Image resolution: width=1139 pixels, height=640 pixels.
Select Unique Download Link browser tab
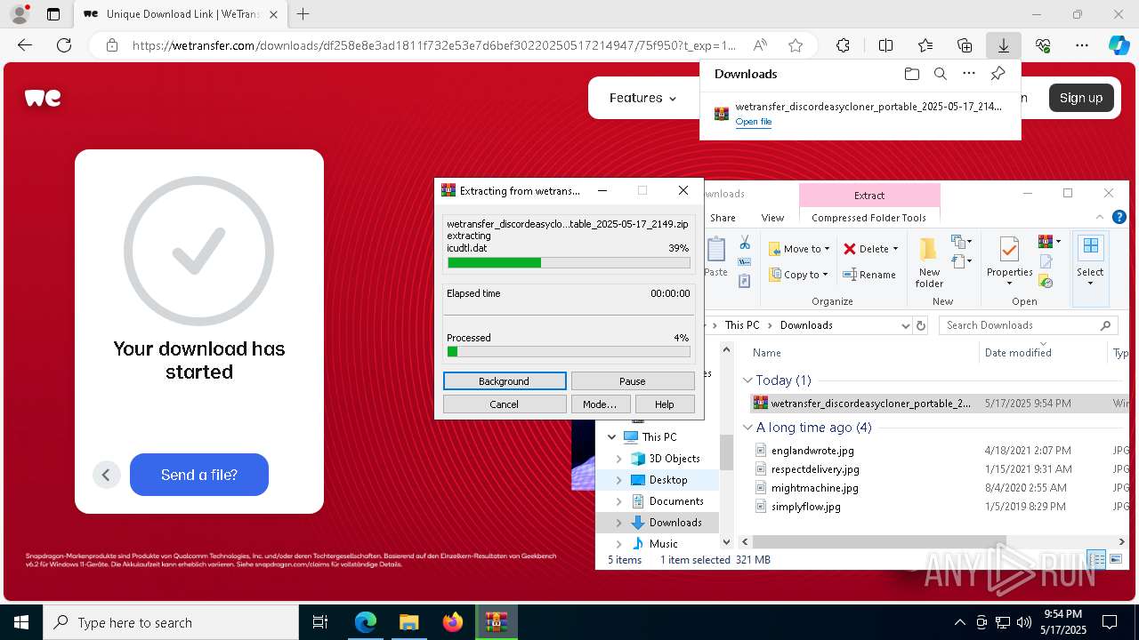pos(180,14)
